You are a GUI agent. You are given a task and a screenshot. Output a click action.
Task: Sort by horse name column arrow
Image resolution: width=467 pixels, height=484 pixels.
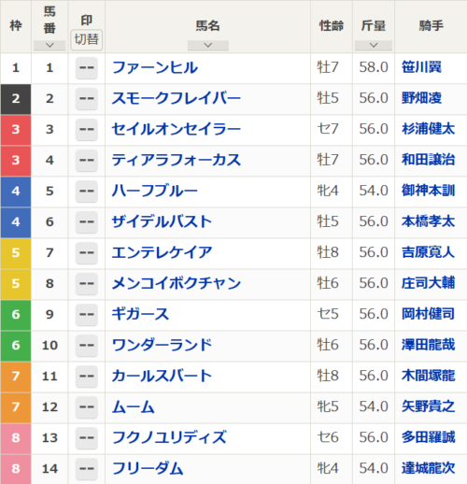tap(208, 46)
